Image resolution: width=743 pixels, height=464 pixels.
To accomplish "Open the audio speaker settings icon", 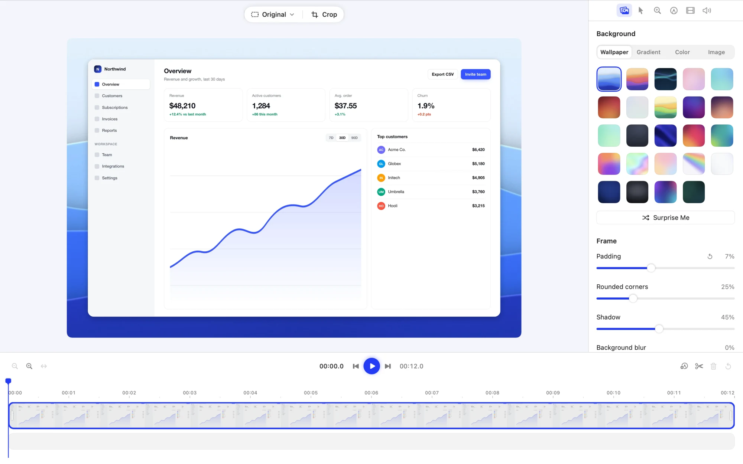I will (x=707, y=10).
